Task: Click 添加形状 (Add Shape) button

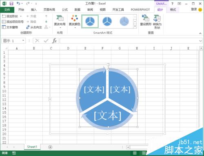Action: coord(10,16)
